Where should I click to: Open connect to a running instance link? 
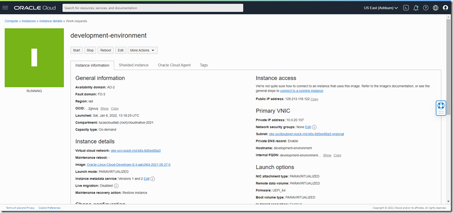click(301, 91)
